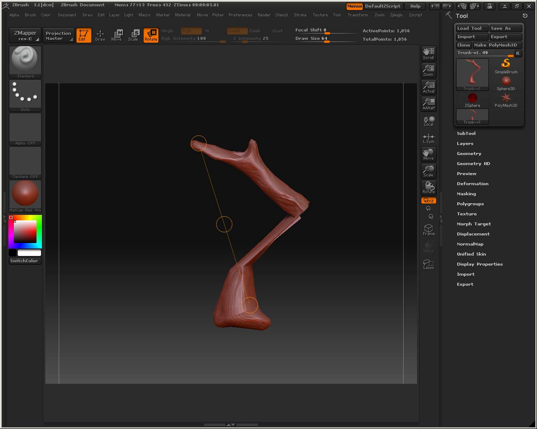Select the white main color swatch
This screenshot has width=537, height=429.
29,253
